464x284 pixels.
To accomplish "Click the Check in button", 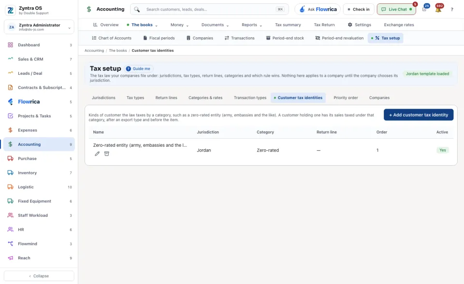I will point(359,9).
